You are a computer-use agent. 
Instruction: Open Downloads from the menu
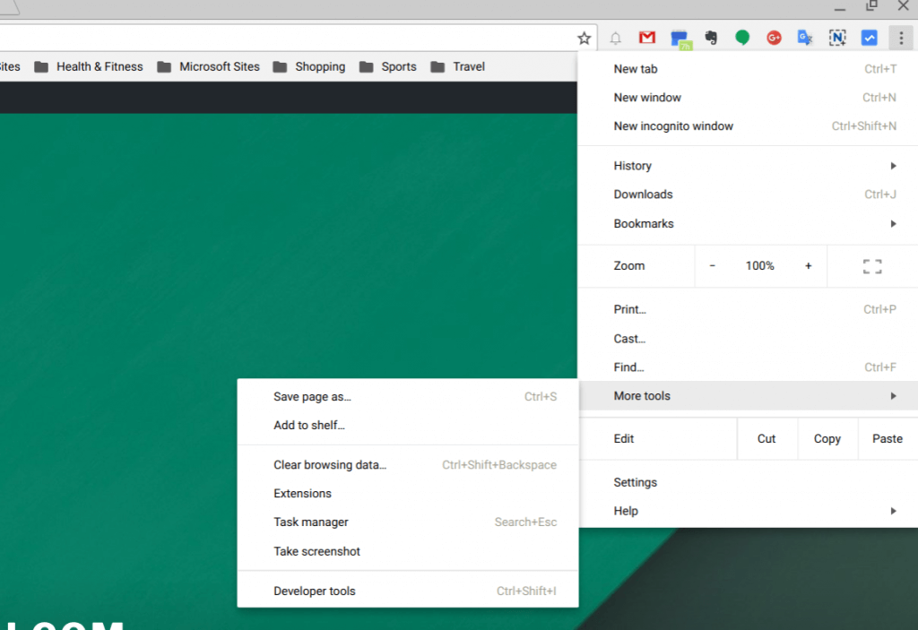point(749,194)
